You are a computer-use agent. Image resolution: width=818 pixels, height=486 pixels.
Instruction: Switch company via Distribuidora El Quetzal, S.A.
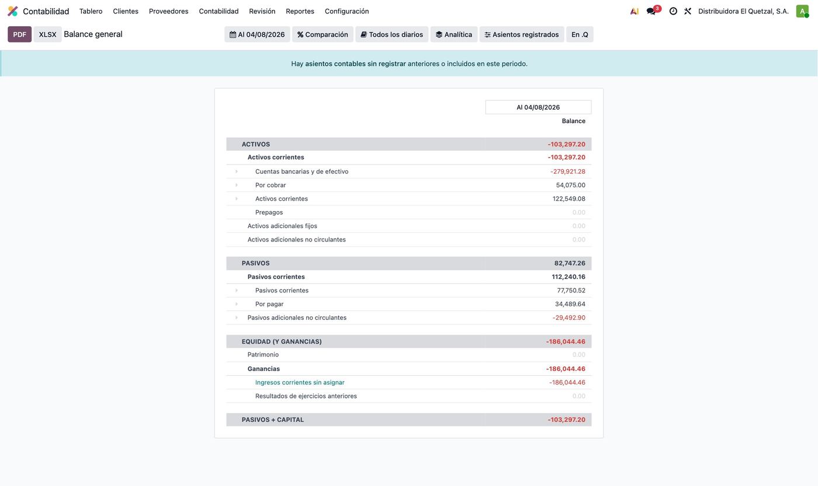(743, 11)
